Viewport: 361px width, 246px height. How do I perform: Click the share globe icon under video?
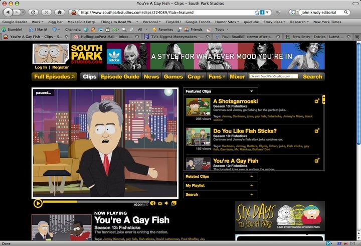152,203
